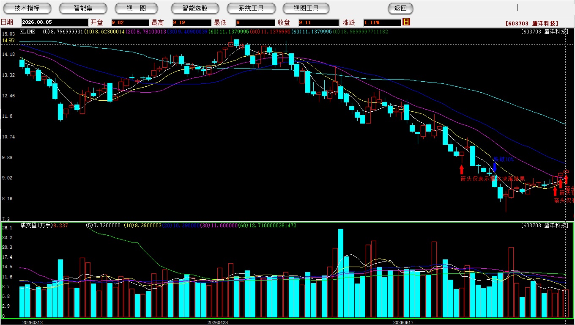
Task: Open 系统工具 from the top bar
Action: point(251,8)
